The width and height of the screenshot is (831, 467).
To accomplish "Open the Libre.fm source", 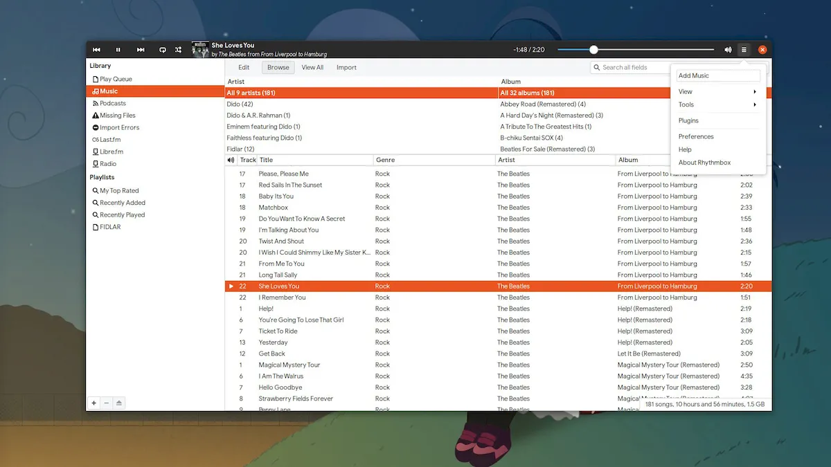I will click(155, 152).
